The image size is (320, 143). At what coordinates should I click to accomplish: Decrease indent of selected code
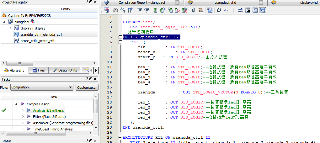tap(147, 10)
